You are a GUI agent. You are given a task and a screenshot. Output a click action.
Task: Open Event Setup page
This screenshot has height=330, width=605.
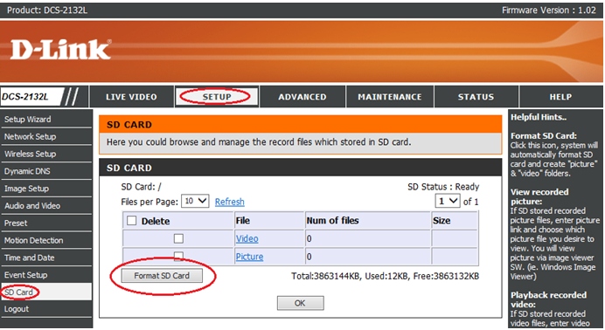pyautogui.click(x=46, y=275)
